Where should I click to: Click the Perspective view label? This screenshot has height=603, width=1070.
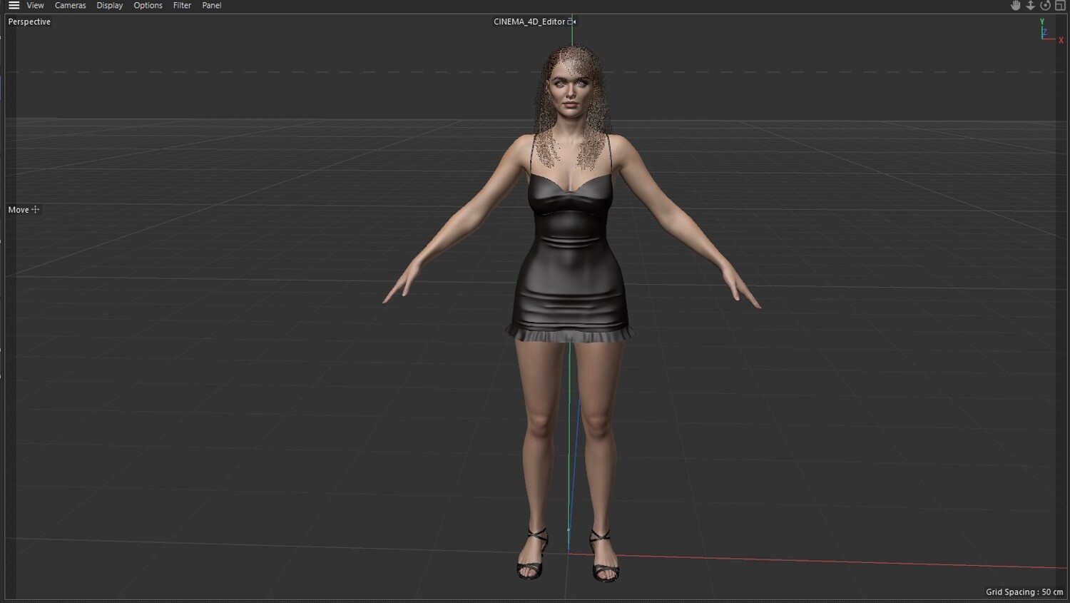[29, 21]
